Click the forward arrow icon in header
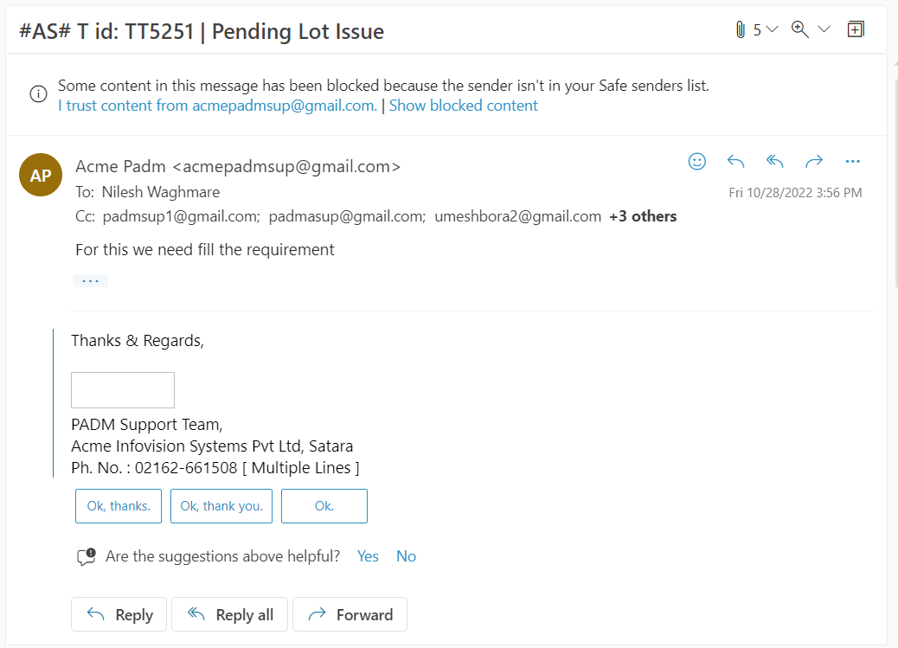 click(814, 162)
